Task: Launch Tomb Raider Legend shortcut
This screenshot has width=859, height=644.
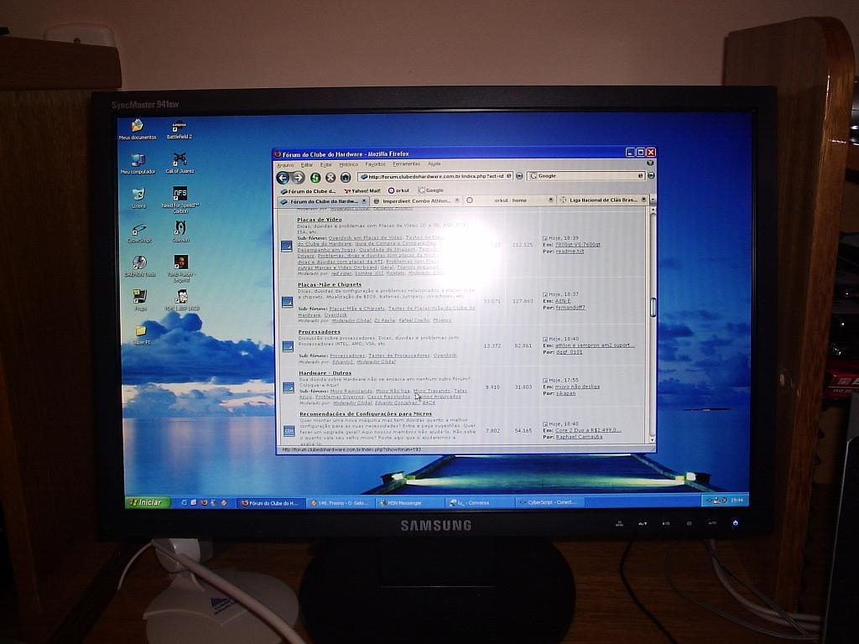Action: tap(181, 269)
